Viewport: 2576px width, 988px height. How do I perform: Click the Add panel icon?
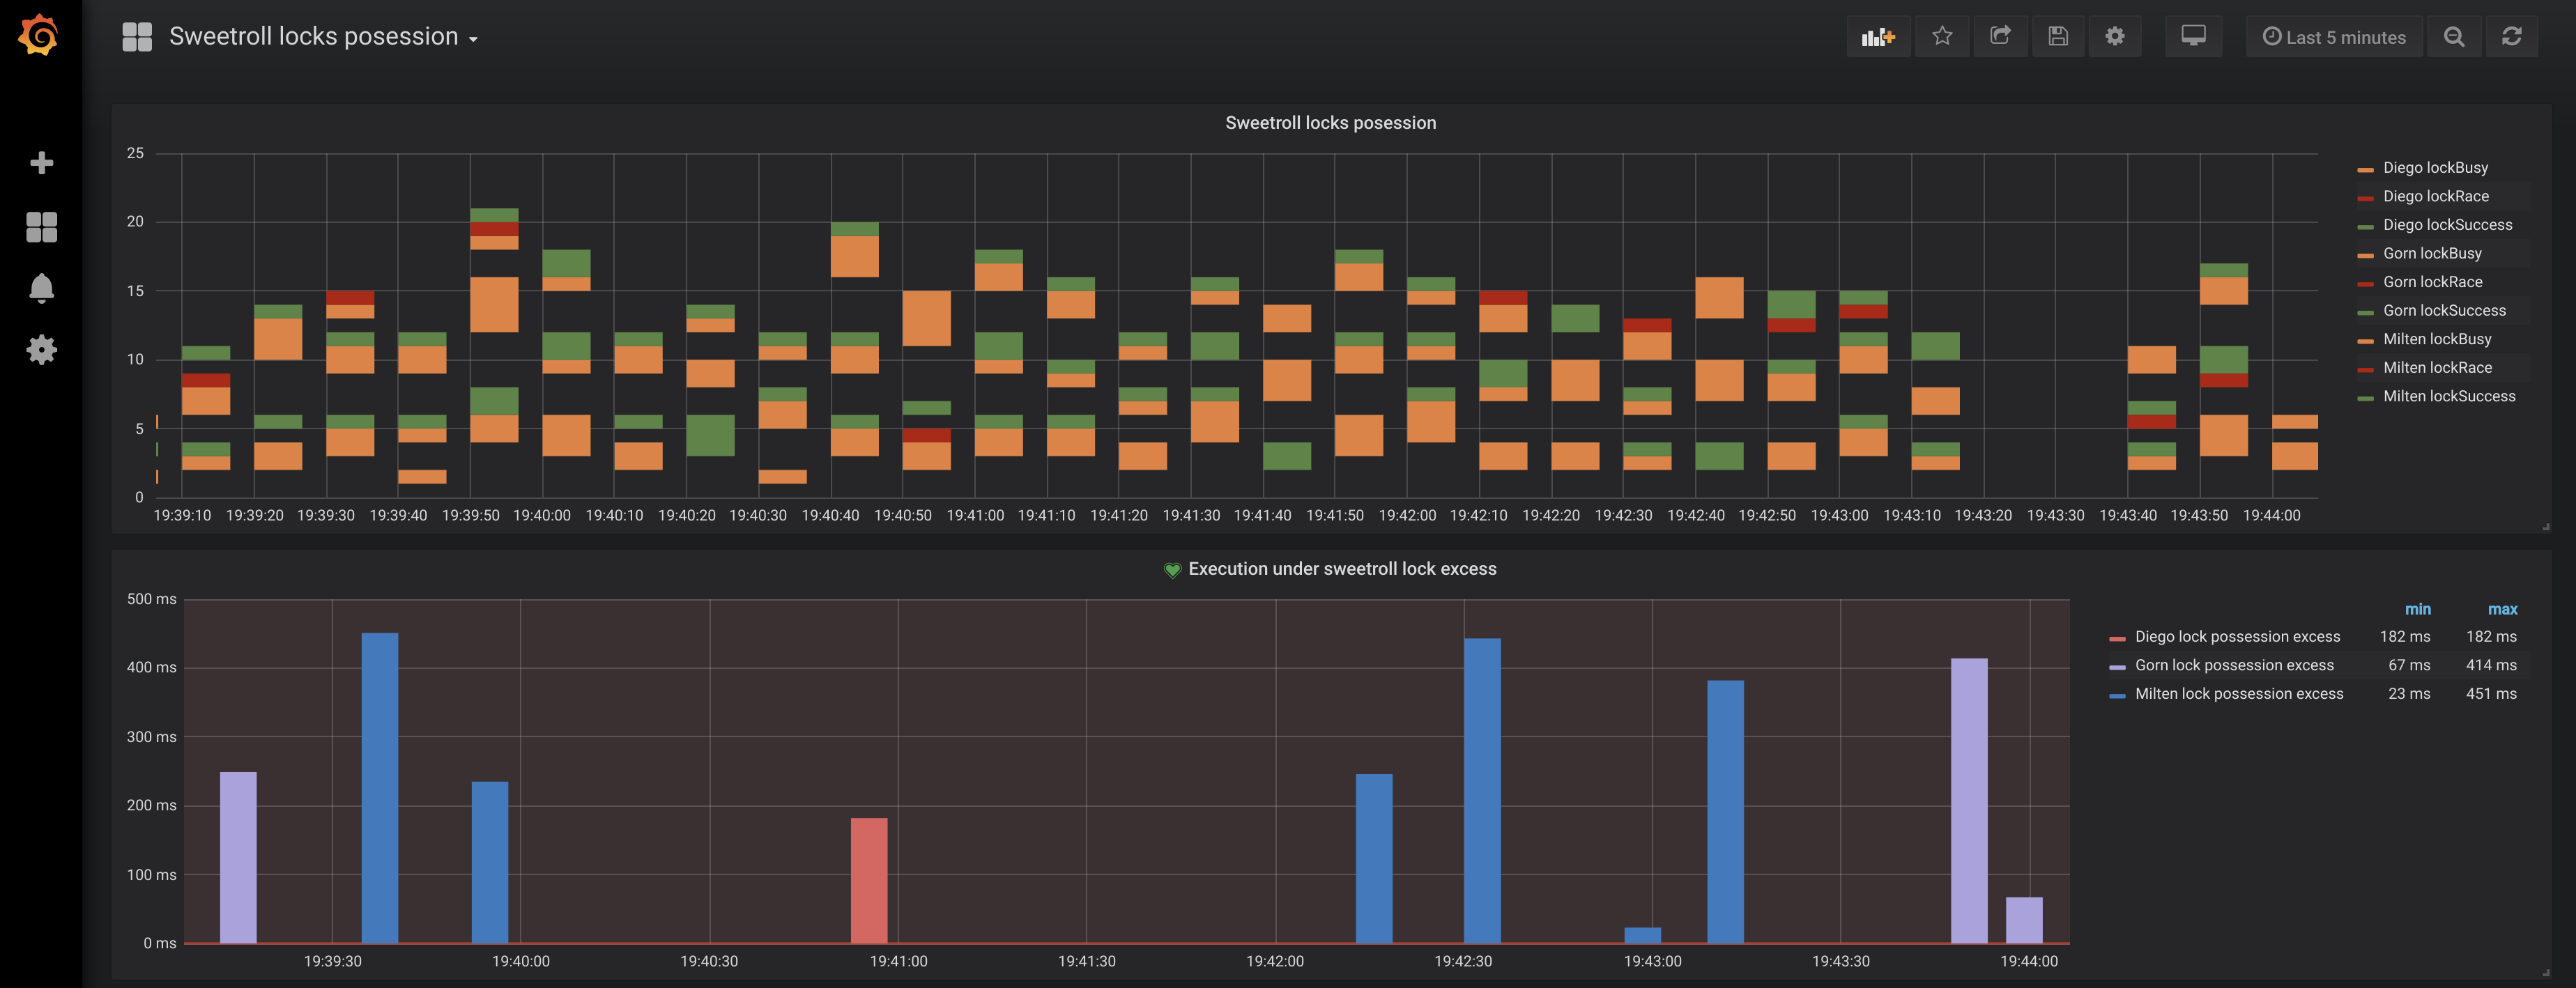[x=1877, y=37]
